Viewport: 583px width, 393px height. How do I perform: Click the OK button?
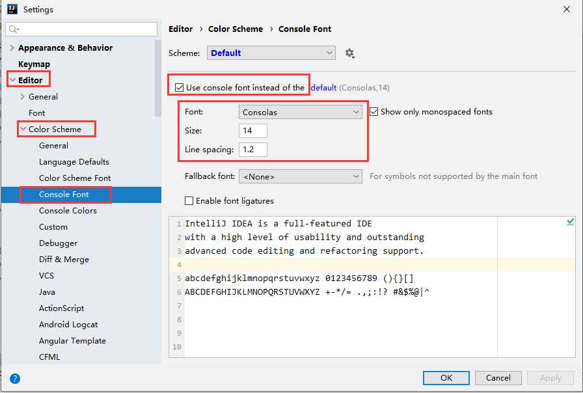tap(446, 378)
